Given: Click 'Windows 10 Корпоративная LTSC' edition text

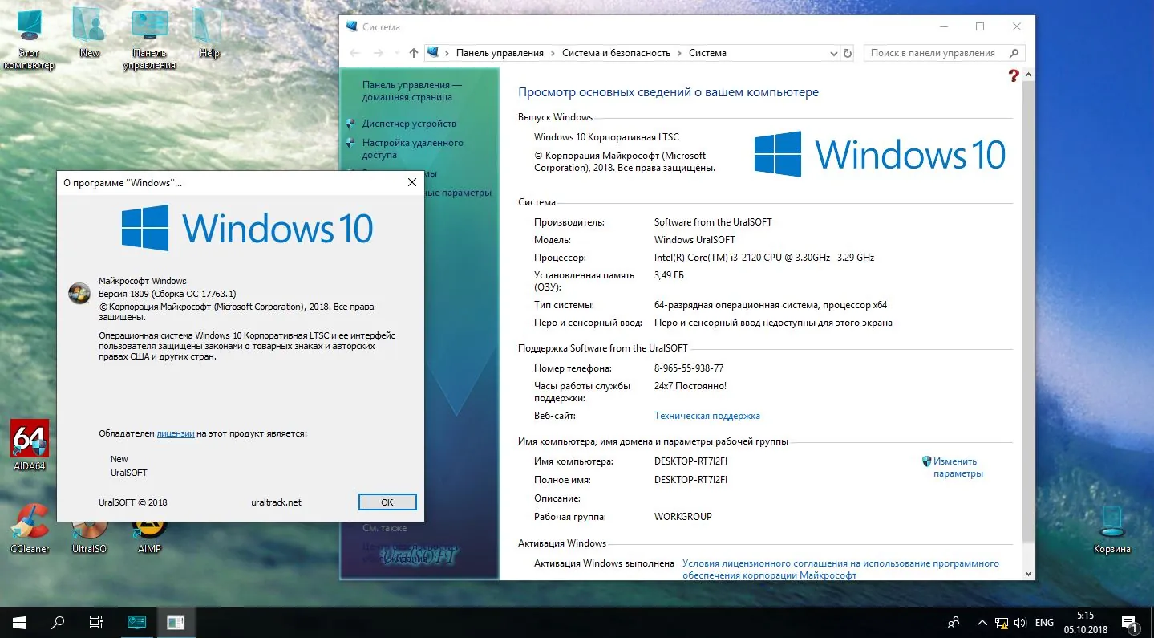Looking at the screenshot, I should 606,137.
